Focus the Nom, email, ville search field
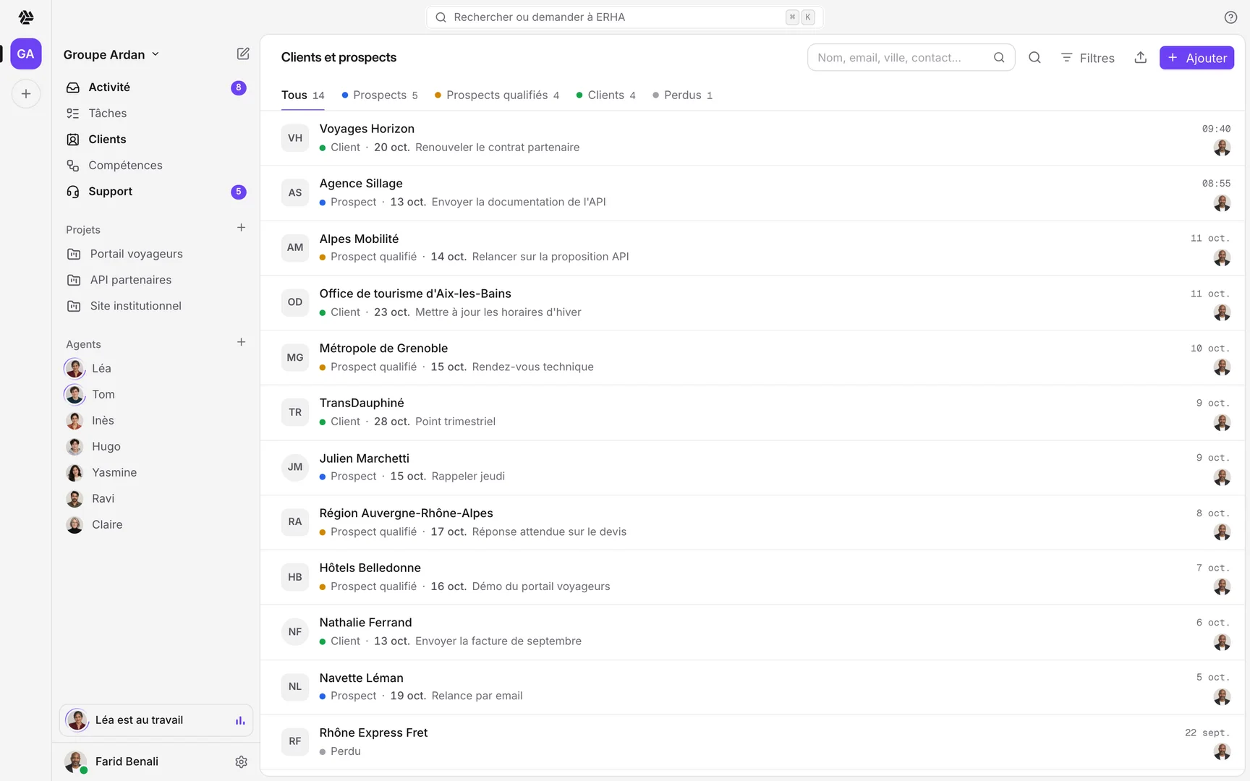1250x781 pixels. click(910, 58)
